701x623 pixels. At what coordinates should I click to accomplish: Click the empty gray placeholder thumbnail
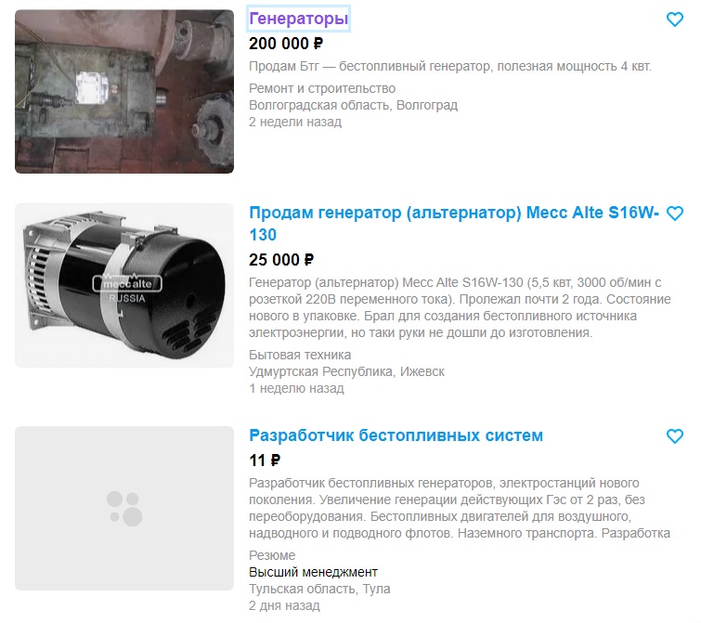pos(124,508)
